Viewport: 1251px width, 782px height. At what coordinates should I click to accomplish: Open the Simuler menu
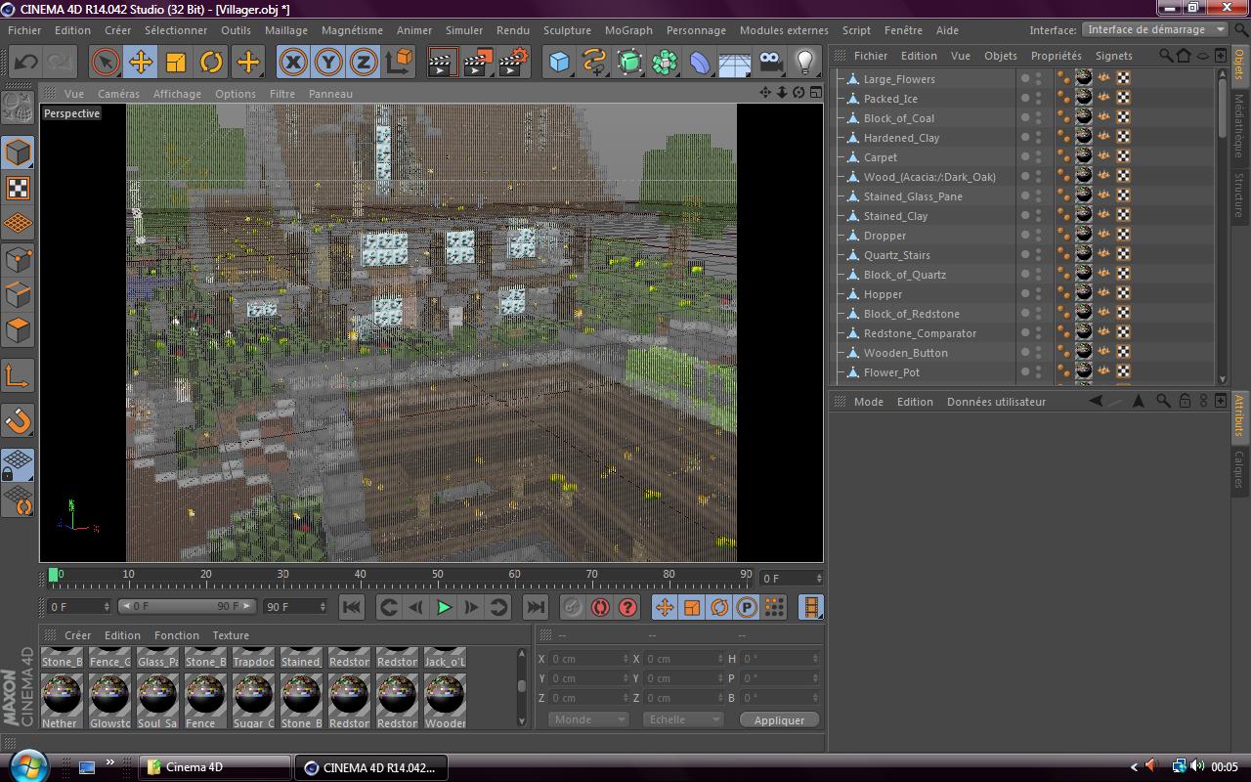coord(464,30)
